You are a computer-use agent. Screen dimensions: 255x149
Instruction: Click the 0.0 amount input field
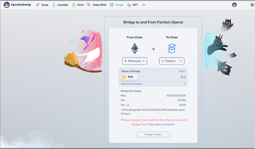click(183, 77)
